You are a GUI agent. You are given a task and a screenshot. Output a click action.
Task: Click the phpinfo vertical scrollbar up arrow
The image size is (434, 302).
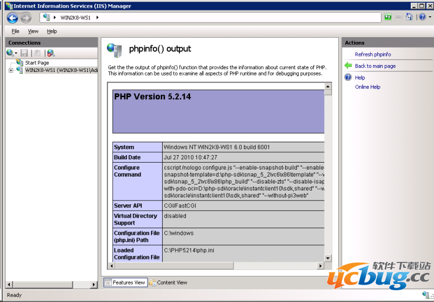[x=328, y=86]
